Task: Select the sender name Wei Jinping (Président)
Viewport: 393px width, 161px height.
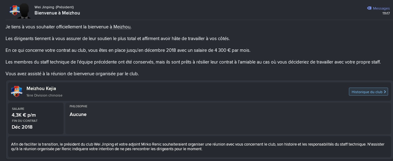Action: pyautogui.click(x=54, y=7)
